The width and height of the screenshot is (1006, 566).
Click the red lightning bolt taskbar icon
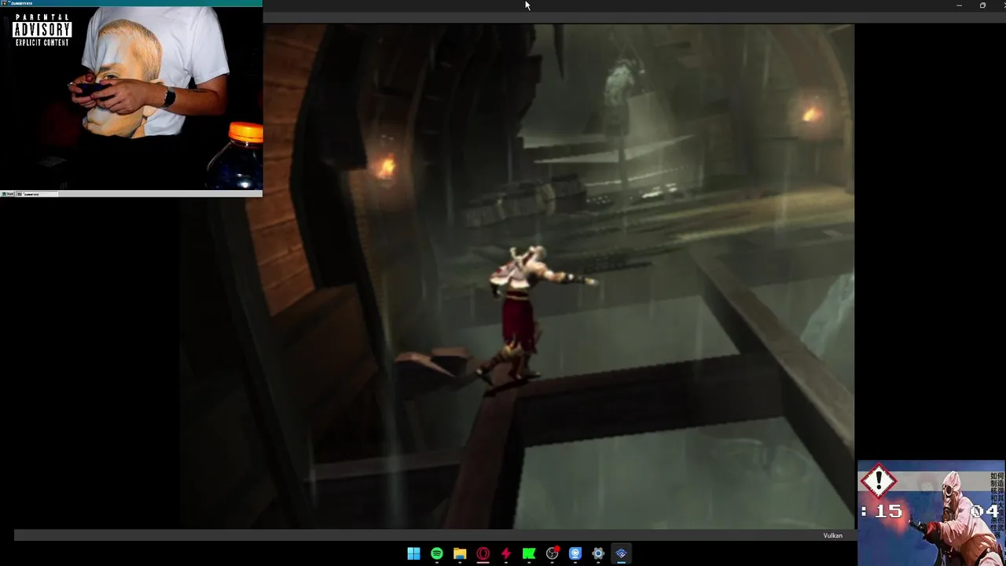505,553
